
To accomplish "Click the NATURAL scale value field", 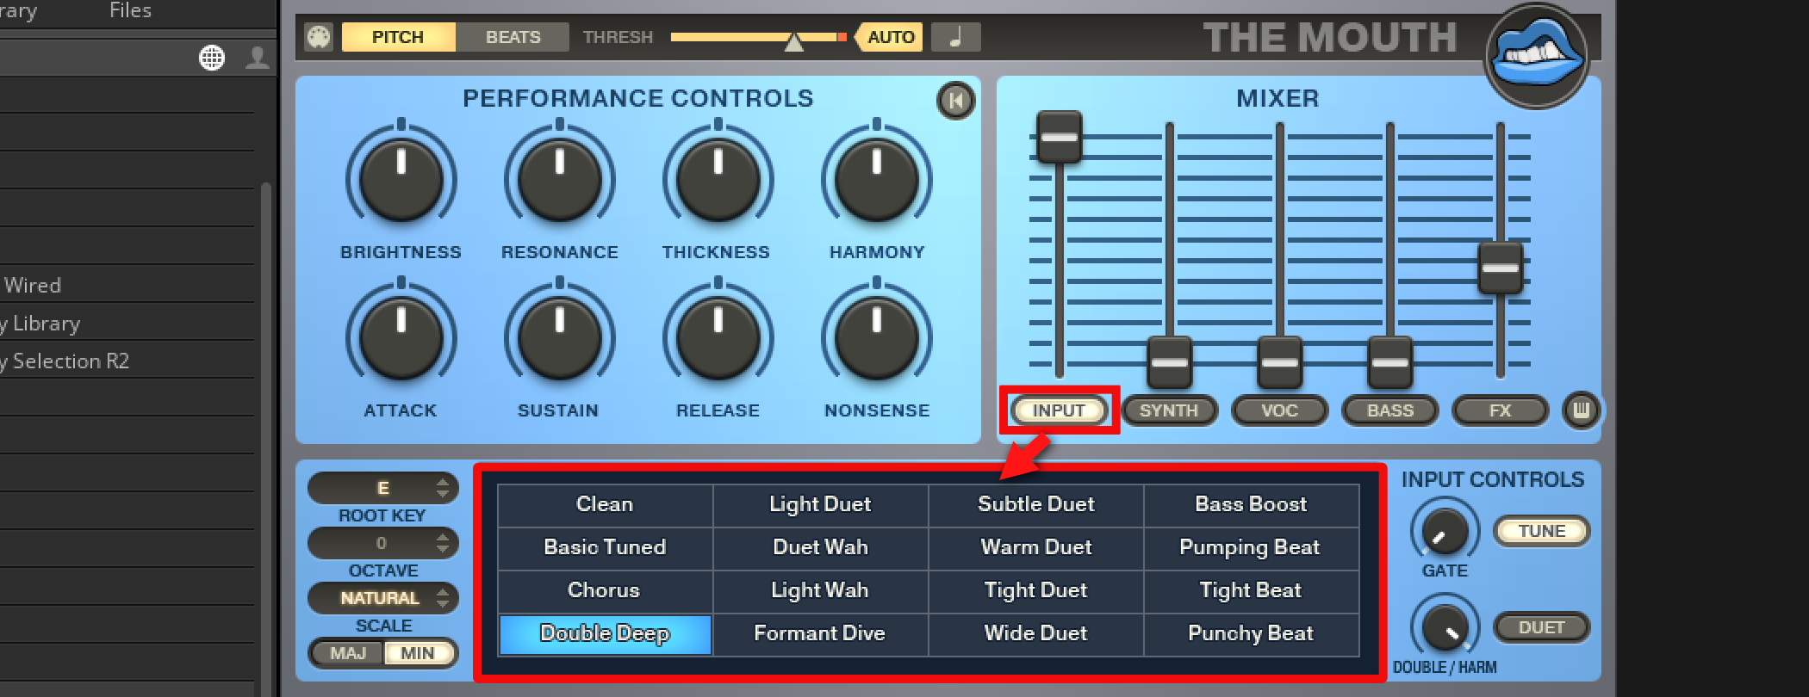I will (x=383, y=598).
